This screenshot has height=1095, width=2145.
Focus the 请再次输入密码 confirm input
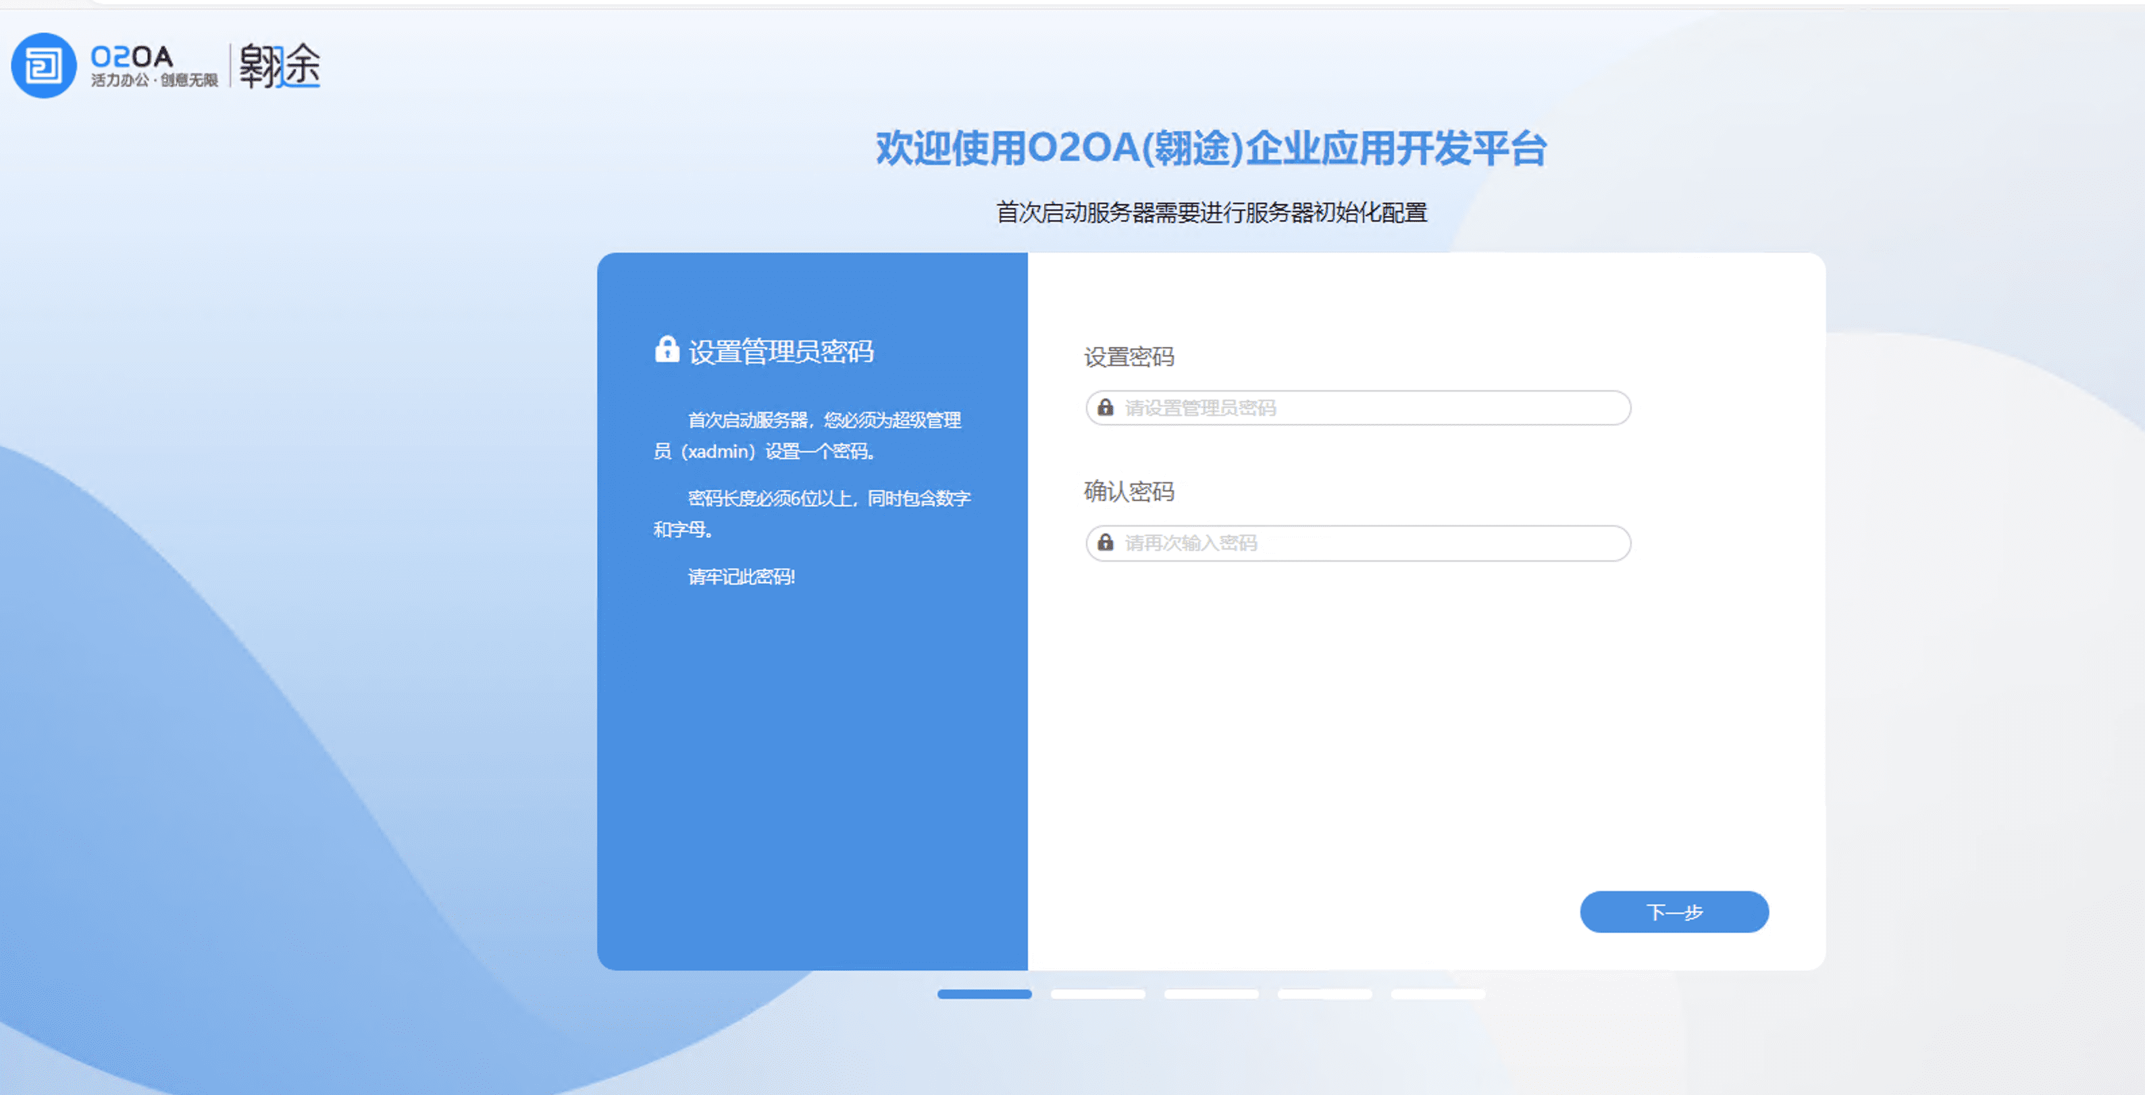click(1358, 543)
